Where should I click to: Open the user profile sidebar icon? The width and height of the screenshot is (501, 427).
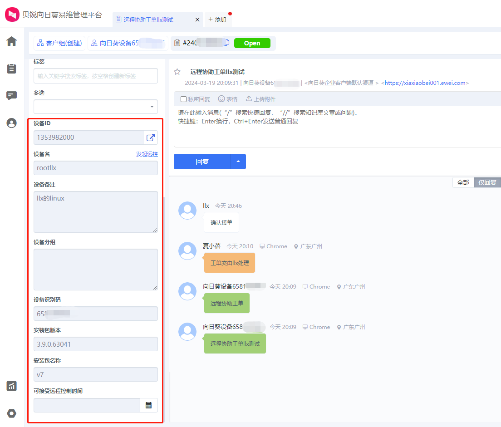pos(11,123)
